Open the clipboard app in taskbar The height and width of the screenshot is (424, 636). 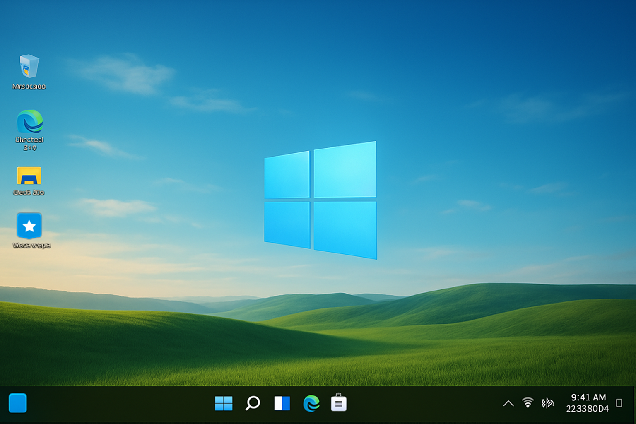tap(339, 402)
